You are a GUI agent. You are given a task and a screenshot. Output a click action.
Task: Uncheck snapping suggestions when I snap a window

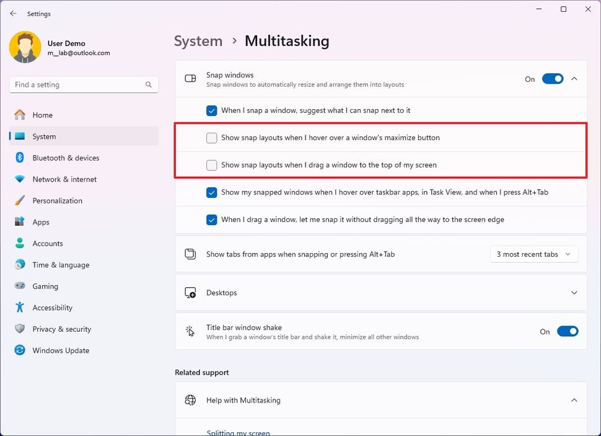pyautogui.click(x=212, y=110)
